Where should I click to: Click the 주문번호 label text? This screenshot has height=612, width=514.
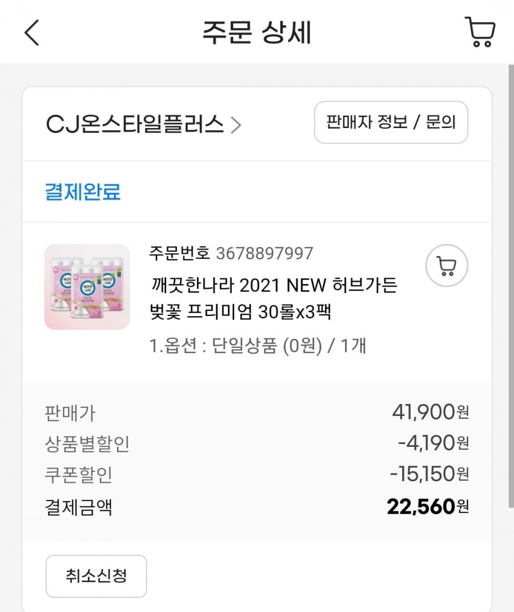pyautogui.click(x=179, y=253)
